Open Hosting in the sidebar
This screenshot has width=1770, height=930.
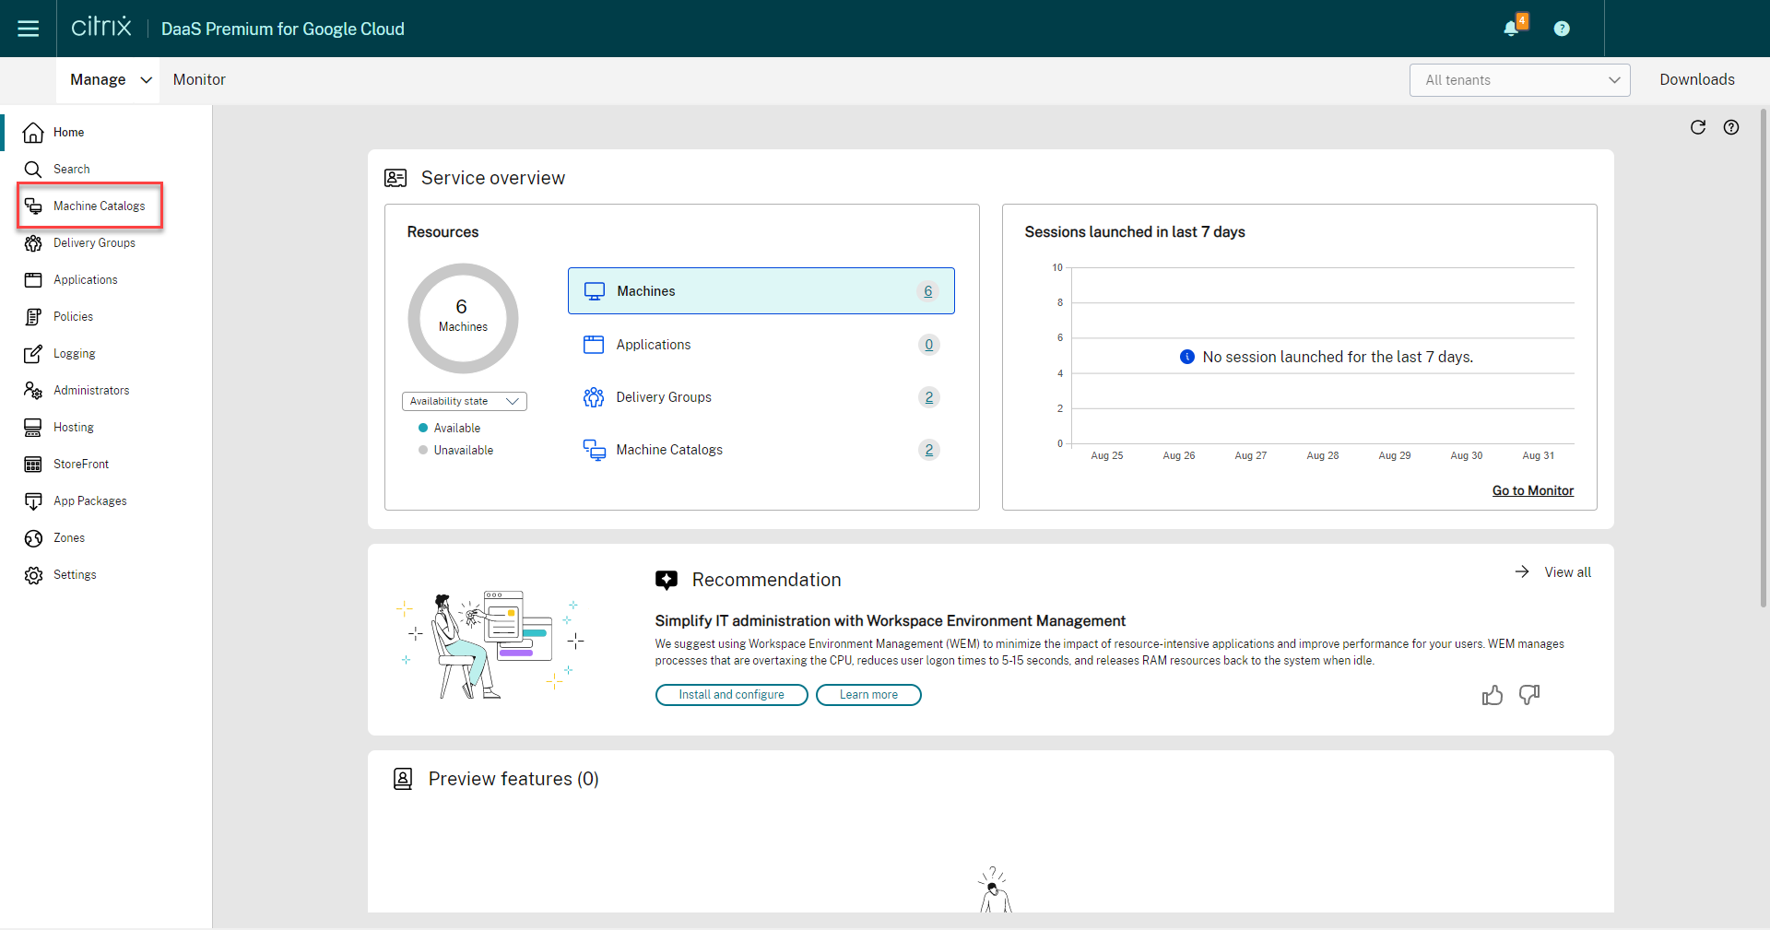[x=74, y=427]
